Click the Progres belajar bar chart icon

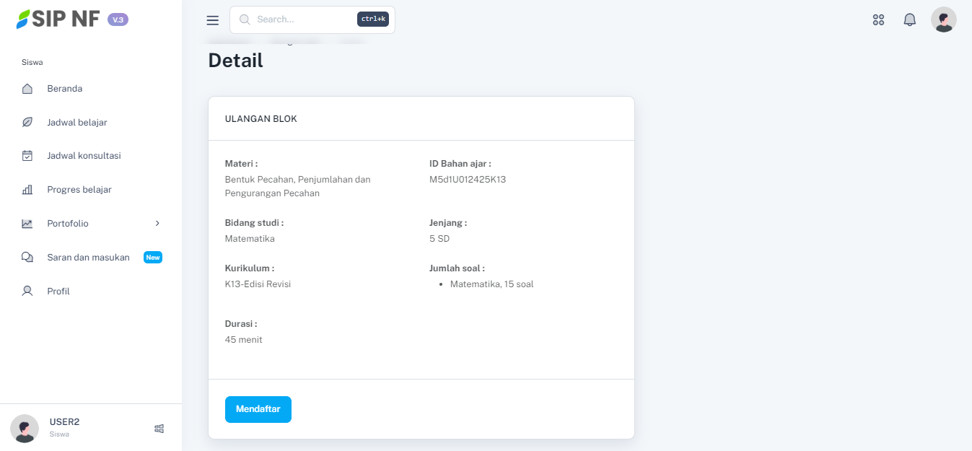(27, 190)
